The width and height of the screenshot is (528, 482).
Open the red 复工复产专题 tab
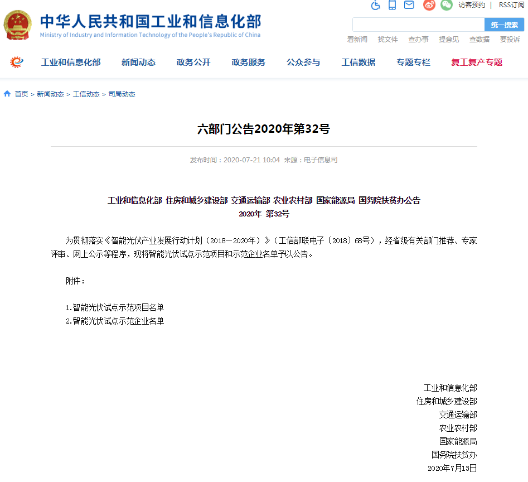[x=477, y=62]
